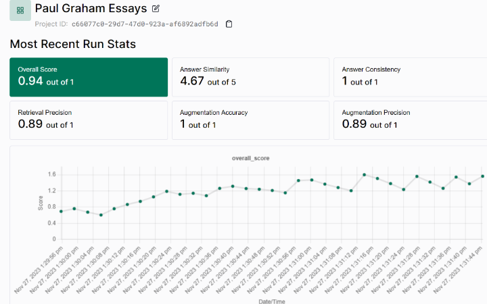Click the x-axis label Nov 27, 2023 1:31:00 pm
Image resolution: width=487 pixels, height=304 pixels.
click(x=287, y=270)
